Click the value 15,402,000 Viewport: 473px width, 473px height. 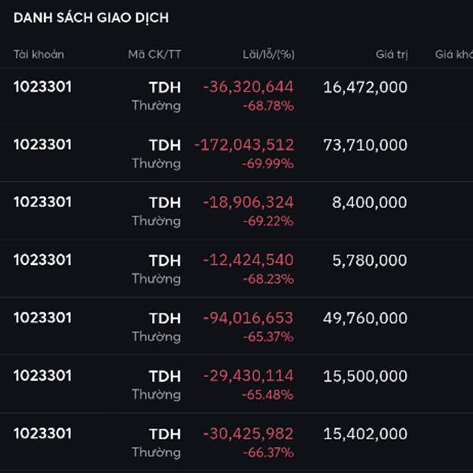(365, 434)
